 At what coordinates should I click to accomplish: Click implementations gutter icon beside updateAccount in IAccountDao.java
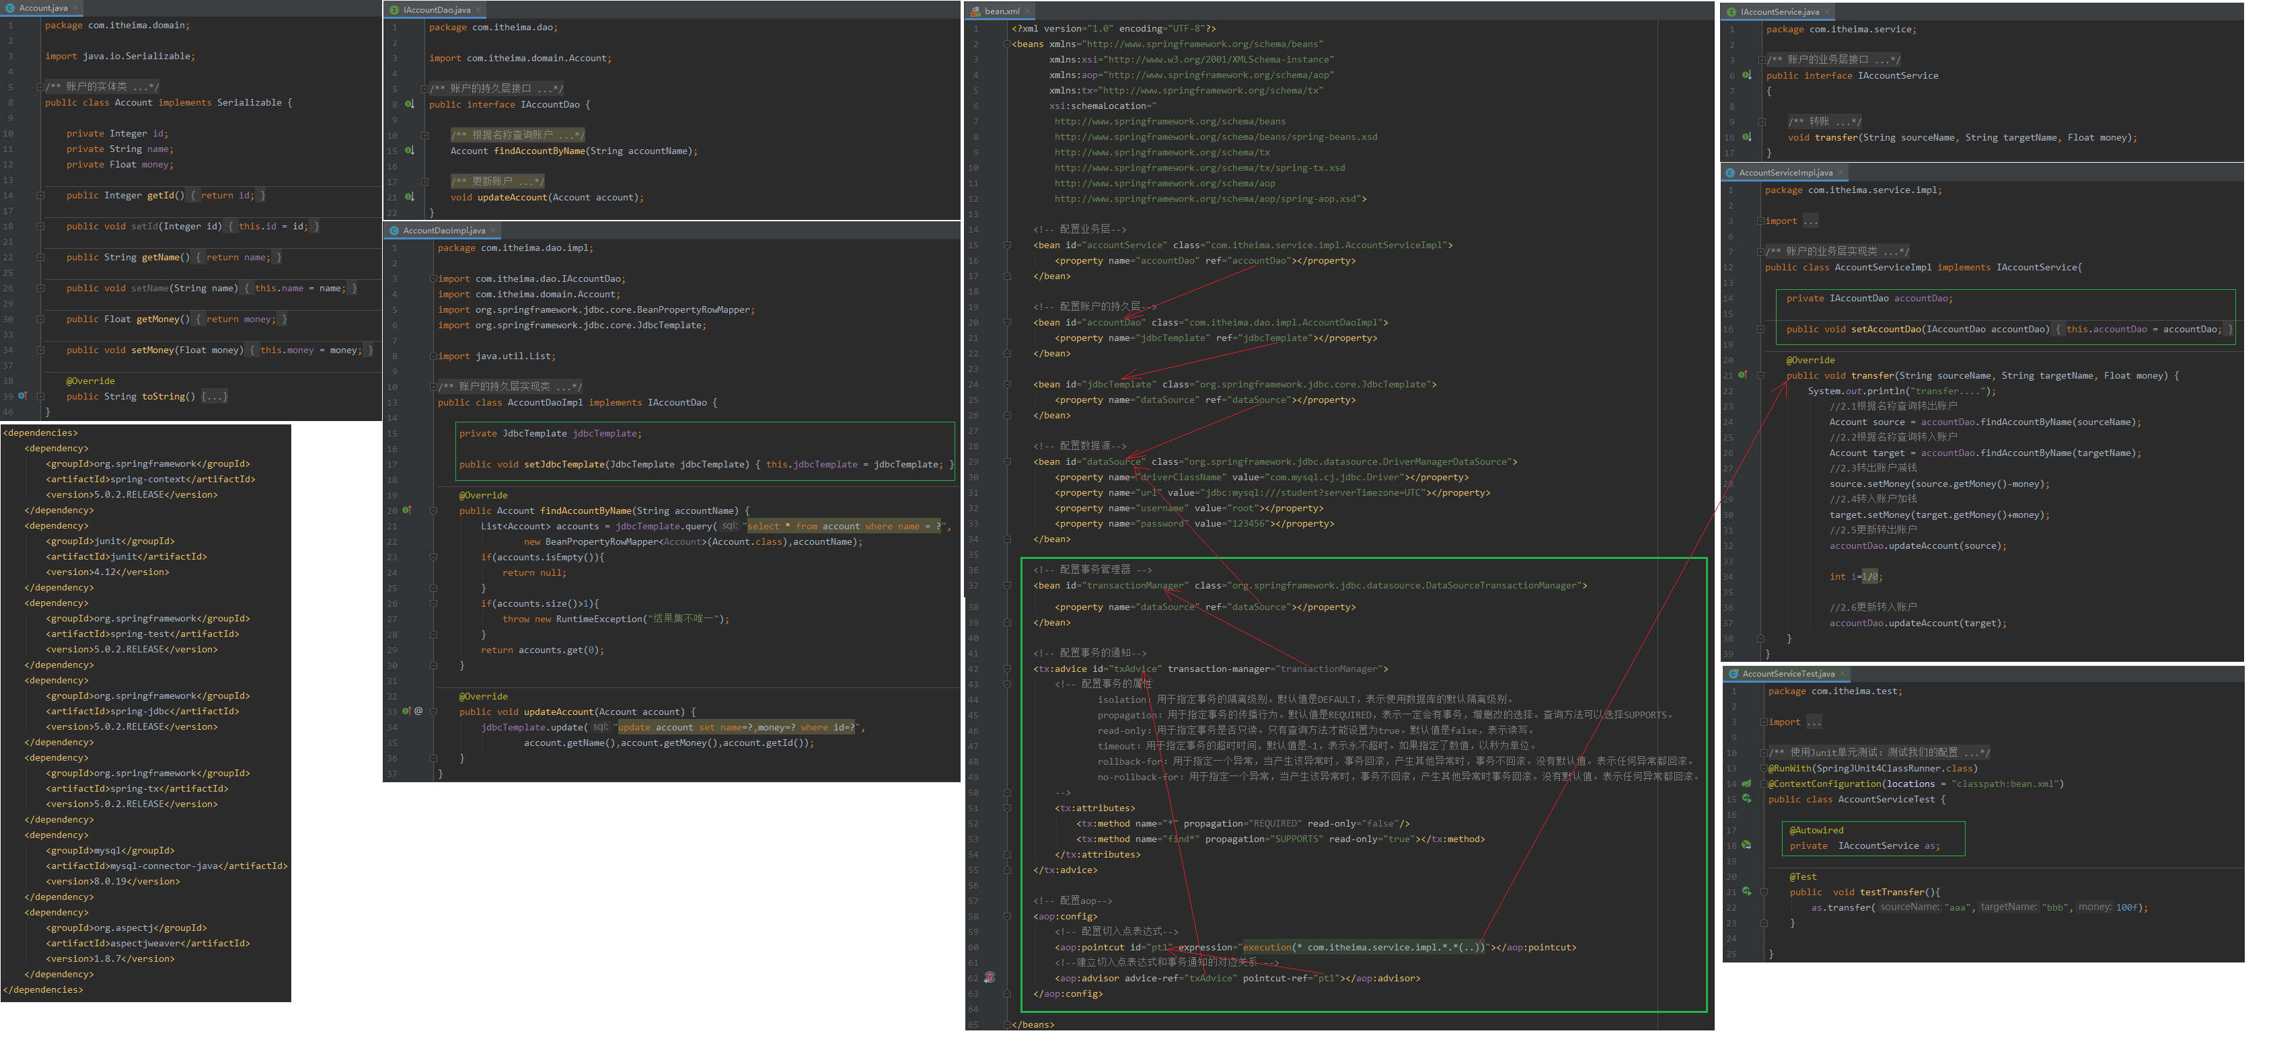(x=409, y=197)
